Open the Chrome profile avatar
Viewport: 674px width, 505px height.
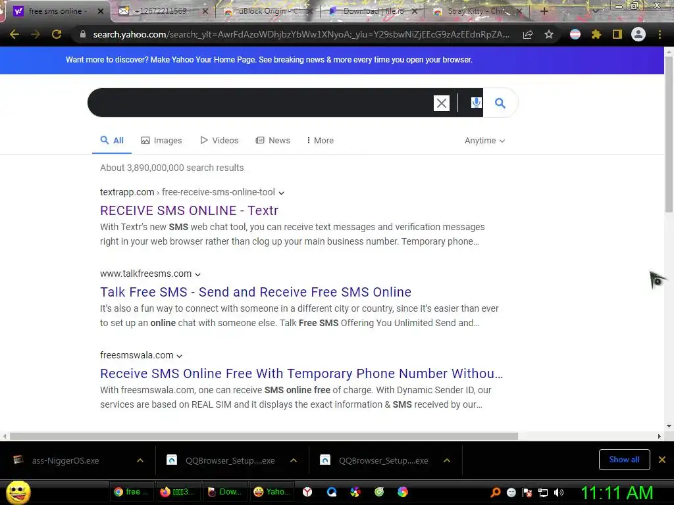(638, 34)
